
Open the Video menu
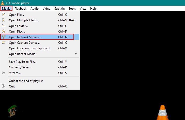[x=47, y=9]
